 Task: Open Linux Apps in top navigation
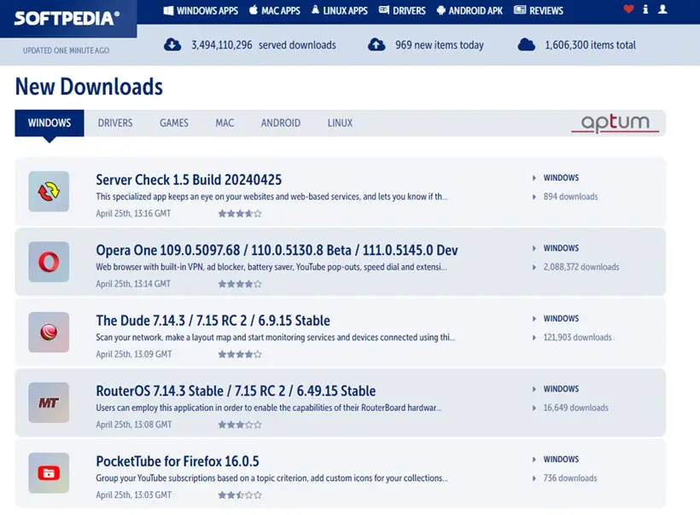point(339,11)
